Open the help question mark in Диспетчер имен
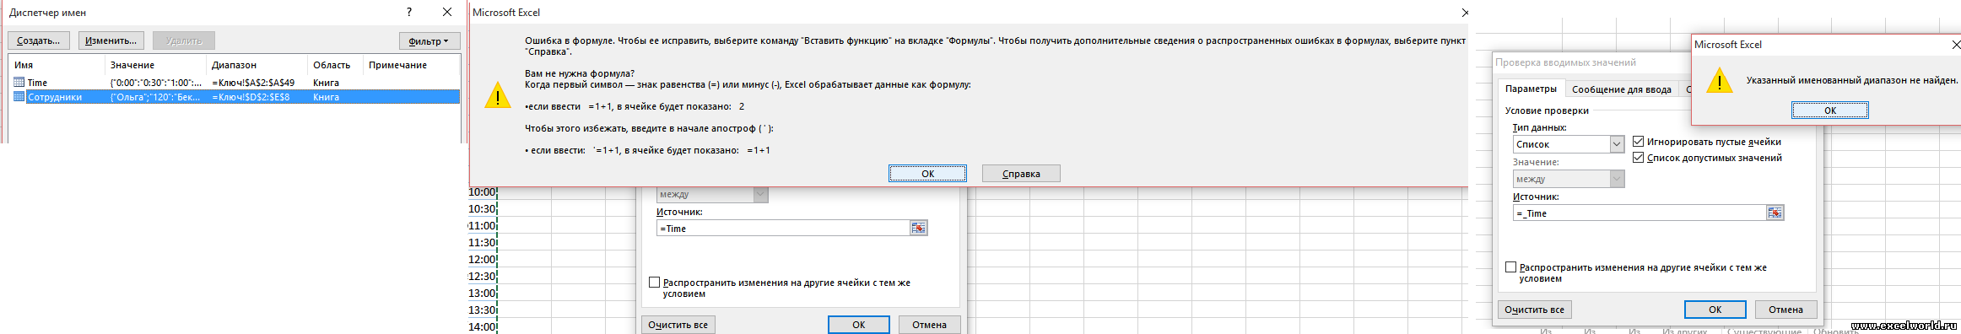Screen dimensions: 1961x334 point(409,13)
